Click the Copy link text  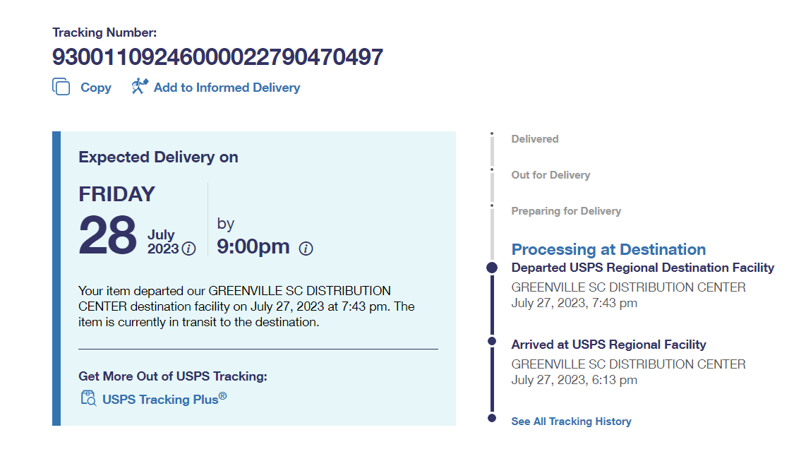tap(96, 88)
